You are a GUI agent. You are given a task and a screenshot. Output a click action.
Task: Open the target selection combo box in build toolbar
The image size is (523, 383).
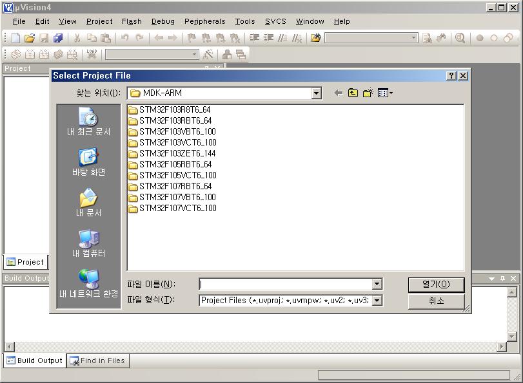coord(152,54)
